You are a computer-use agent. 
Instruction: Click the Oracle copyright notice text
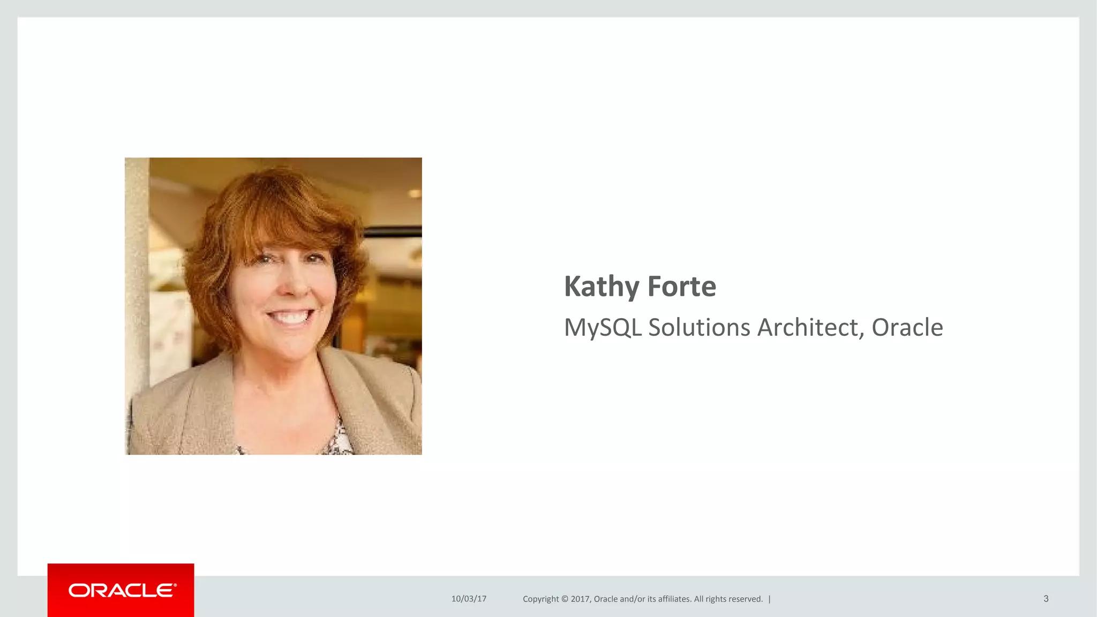[x=643, y=599]
